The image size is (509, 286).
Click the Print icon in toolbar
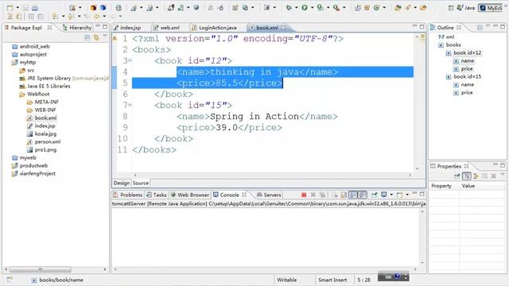(34, 7)
